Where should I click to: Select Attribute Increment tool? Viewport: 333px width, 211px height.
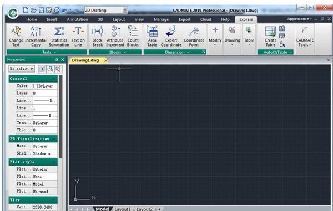115,37
